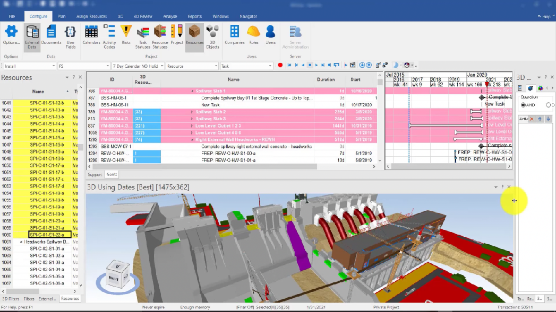This screenshot has width=556, height=312.
Task: Select the rainbow appearance tab in 3D panel
Action: 540,88
